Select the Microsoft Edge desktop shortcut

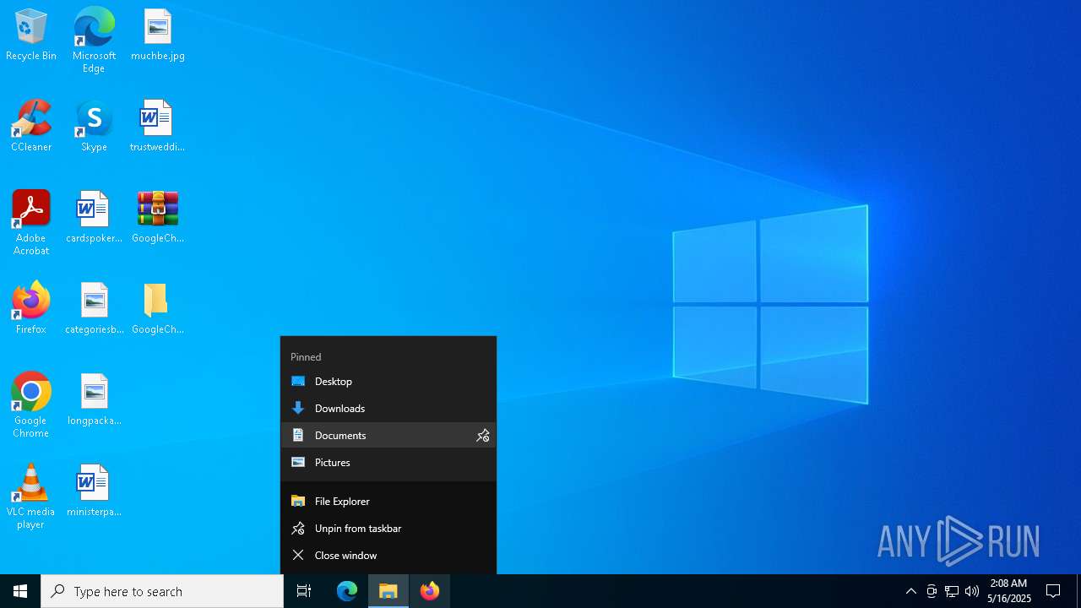coord(94,41)
